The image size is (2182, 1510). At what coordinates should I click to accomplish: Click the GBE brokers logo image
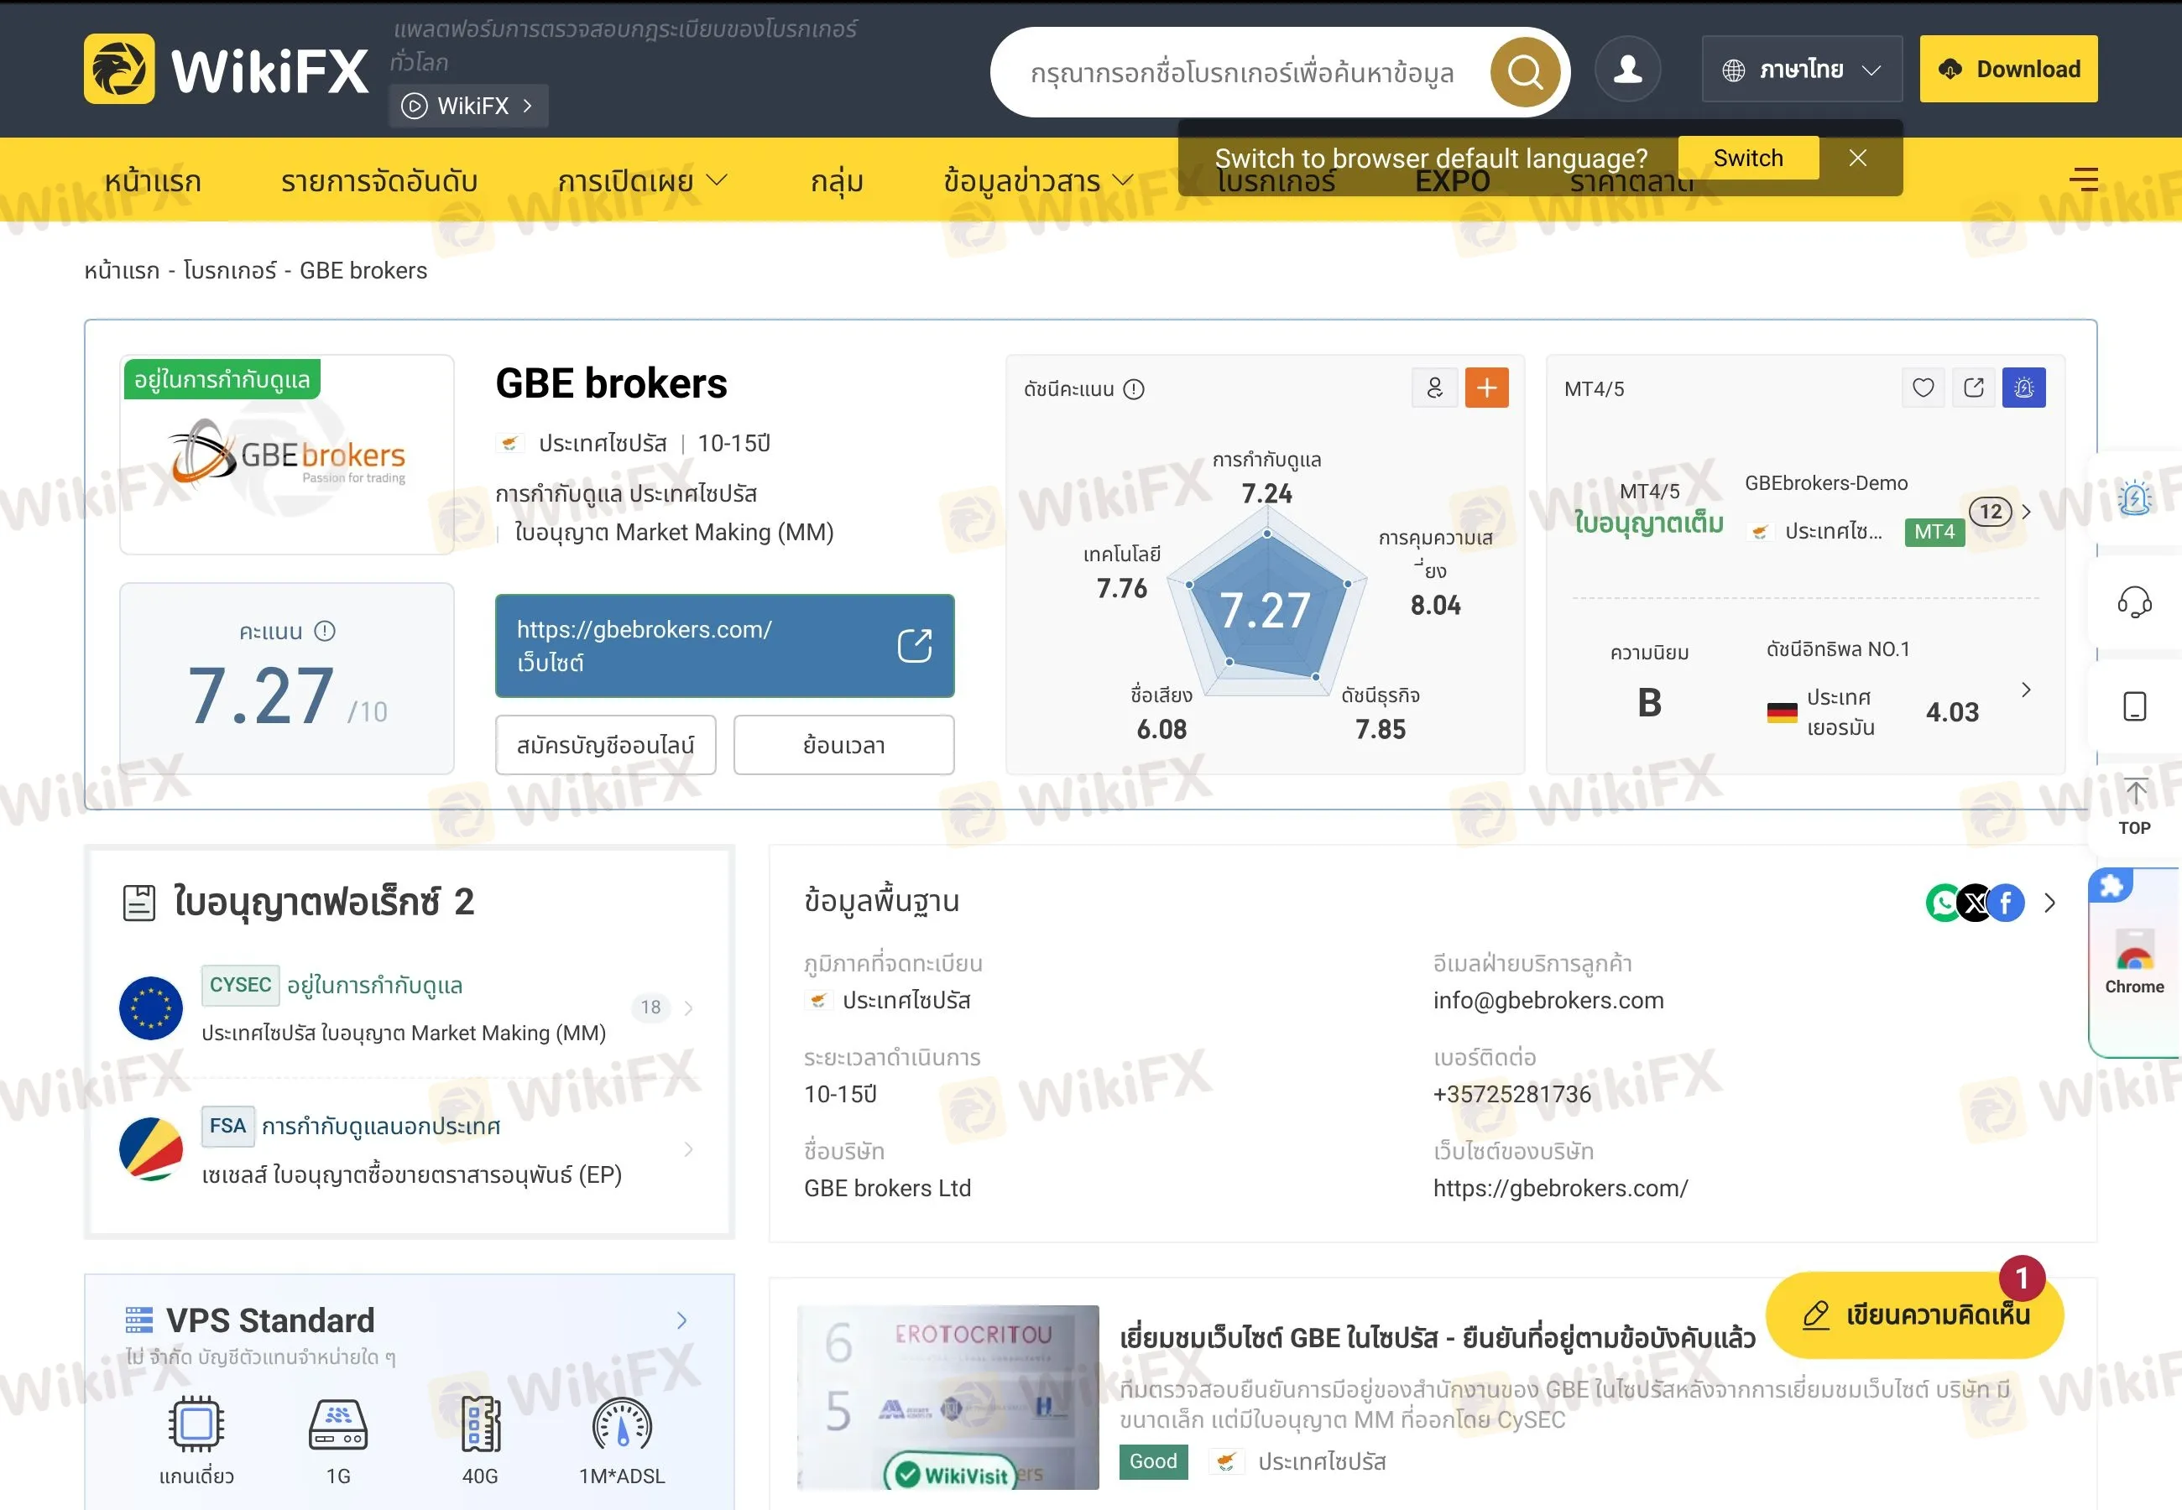287,455
